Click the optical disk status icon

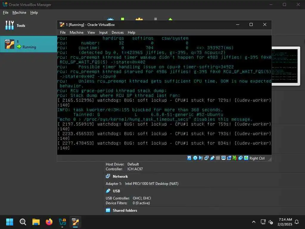(195, 158)
